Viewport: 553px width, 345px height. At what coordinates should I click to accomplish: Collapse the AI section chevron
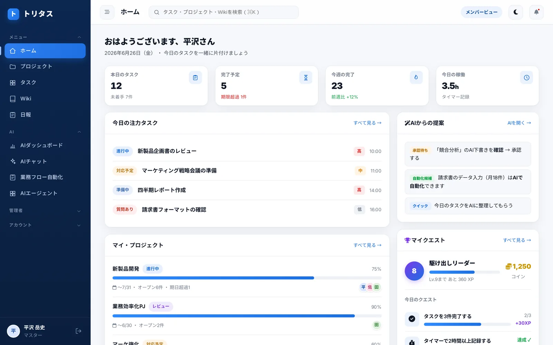tap(79, 132)
